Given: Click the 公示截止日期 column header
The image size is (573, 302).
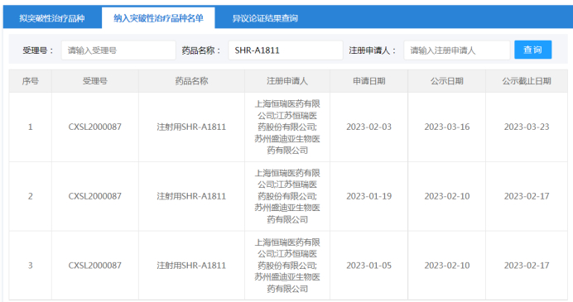Looking at the screenshot, I should tap(527, 81).
